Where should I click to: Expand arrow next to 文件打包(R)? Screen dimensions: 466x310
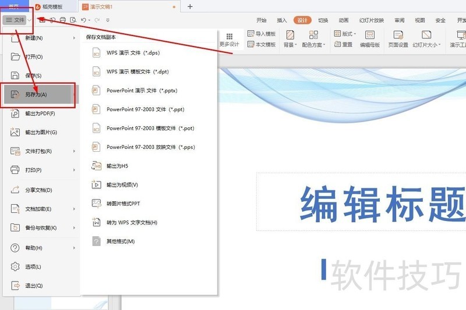click(x=74, y=151)
